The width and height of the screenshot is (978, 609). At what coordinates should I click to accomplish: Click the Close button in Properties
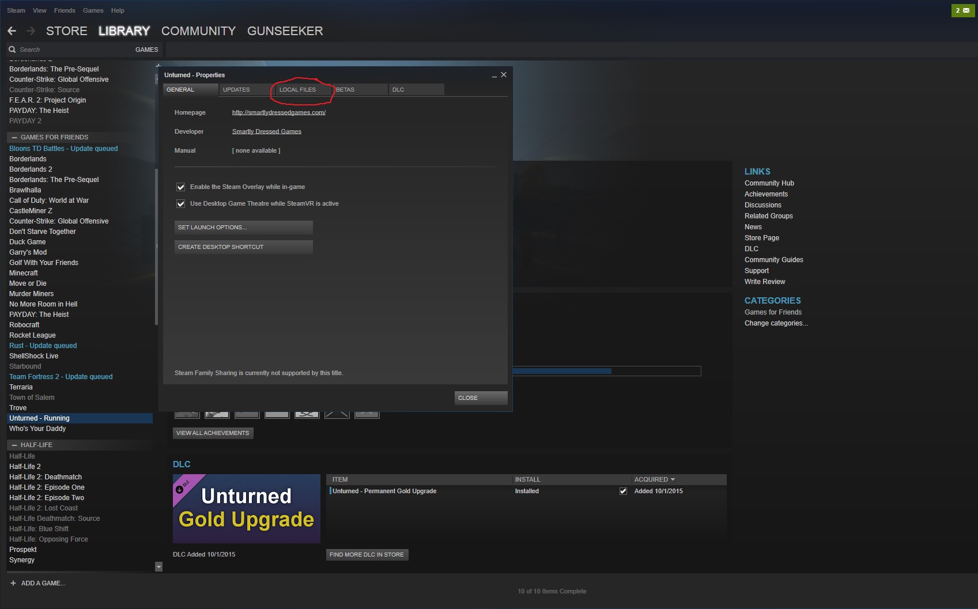click(x=481, y=398)
